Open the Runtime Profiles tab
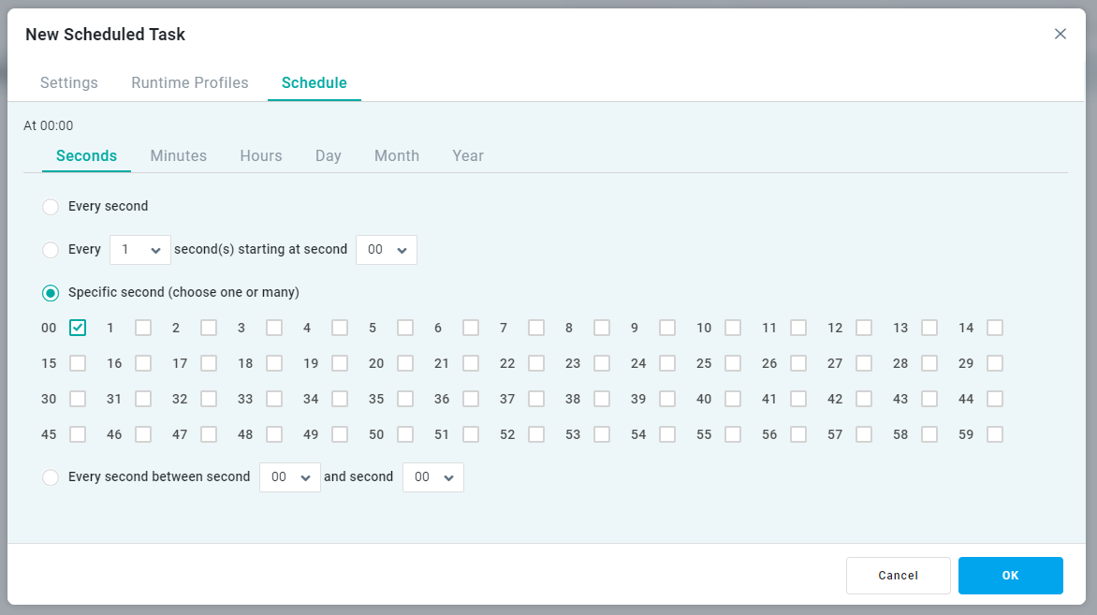 190,82
